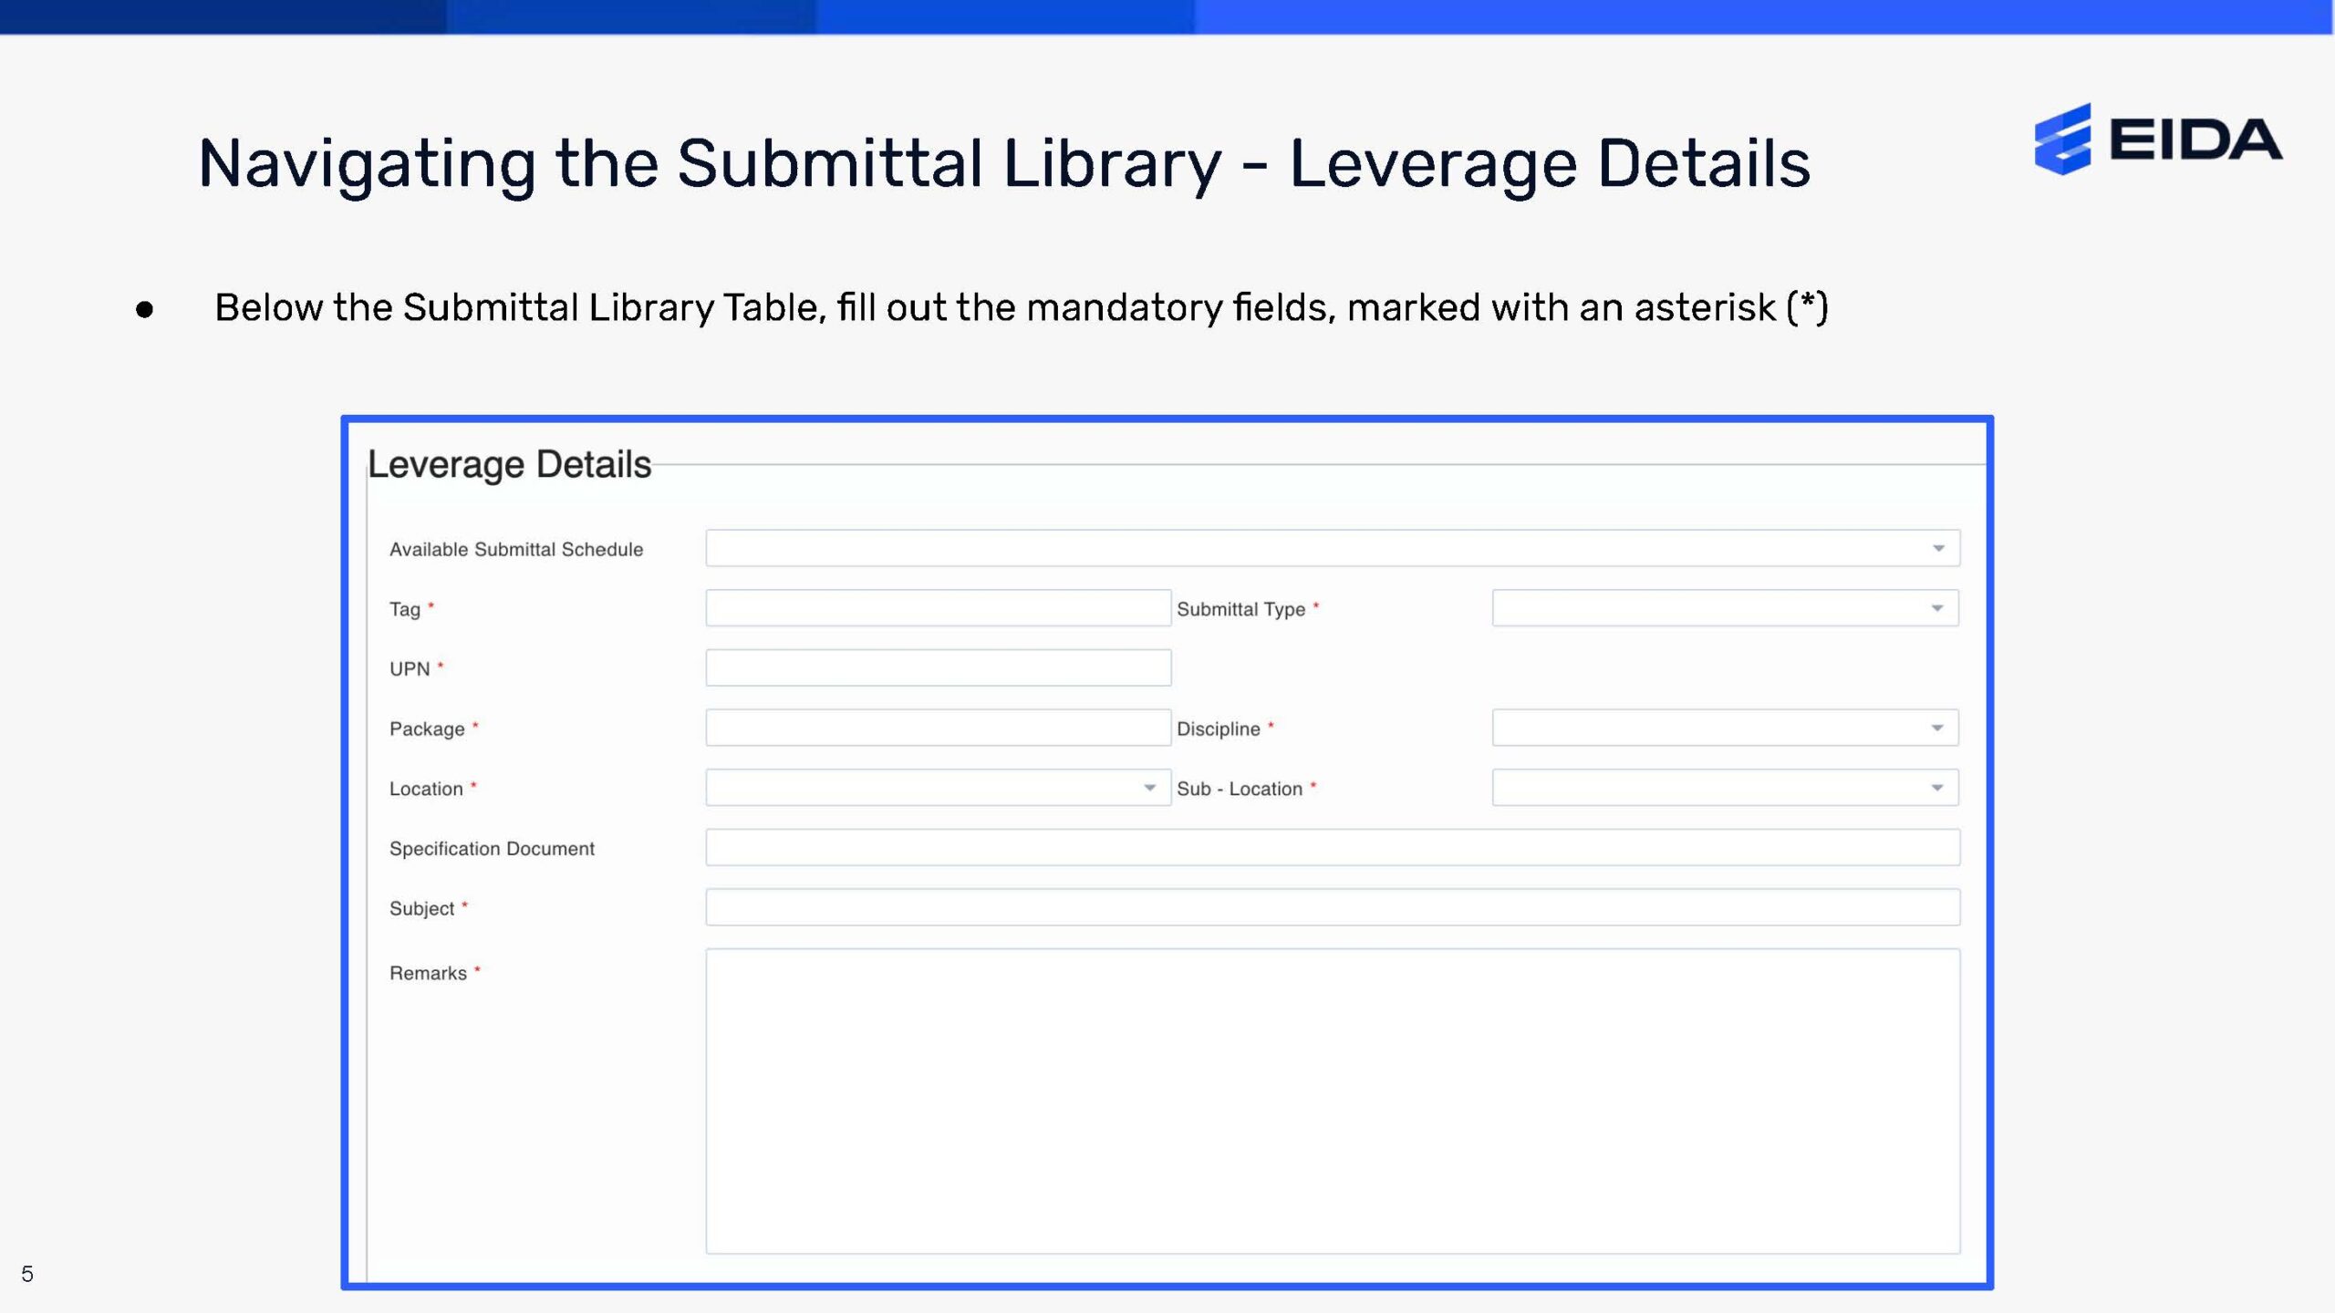Open the Location dropdown
This screenshot has height=1313, width=2335.
(x=938, y=788)
